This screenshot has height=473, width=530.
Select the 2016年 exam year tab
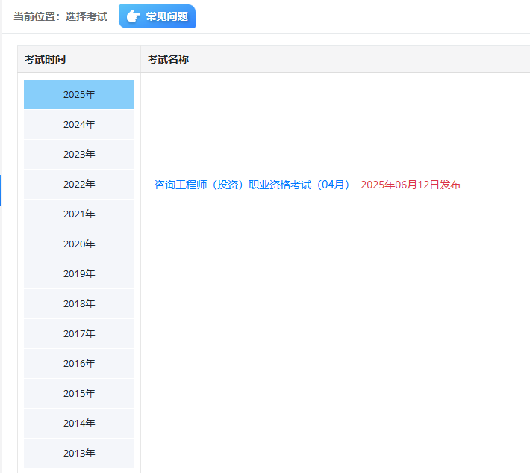79,363
